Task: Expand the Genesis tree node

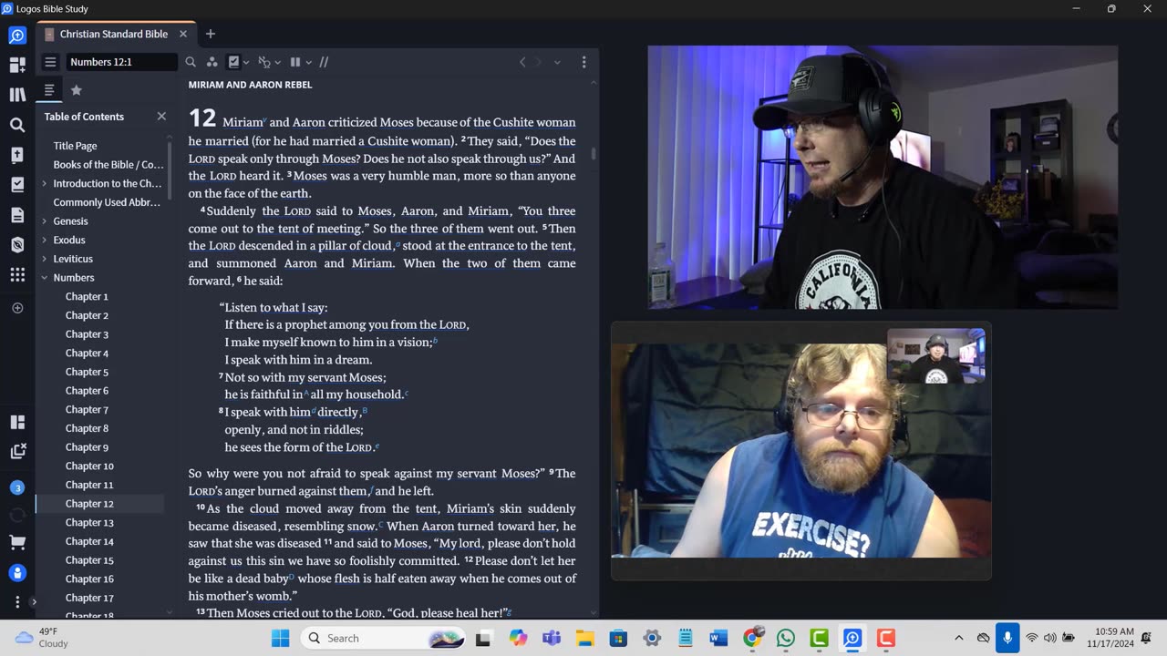Action: coord(44,221)
